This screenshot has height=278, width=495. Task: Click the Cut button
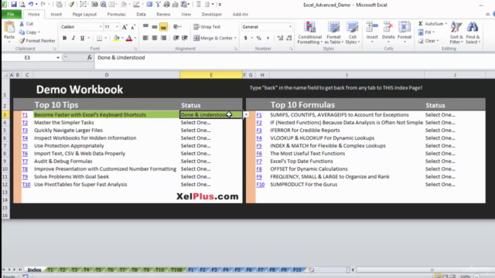click(x=26, y=24)
